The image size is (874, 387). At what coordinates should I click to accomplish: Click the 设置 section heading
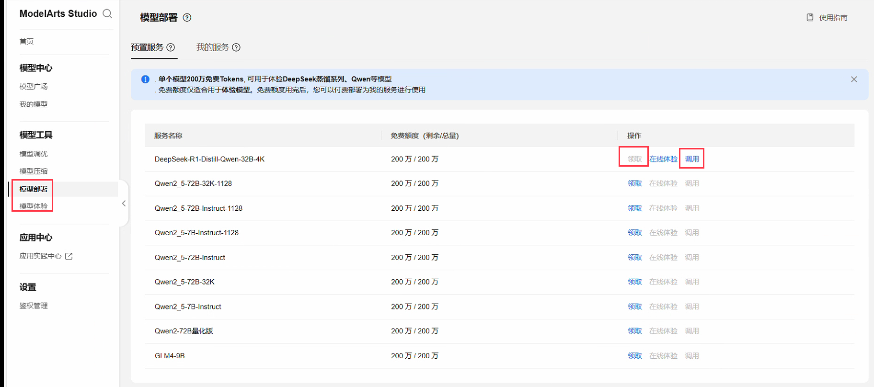(28, 287)
